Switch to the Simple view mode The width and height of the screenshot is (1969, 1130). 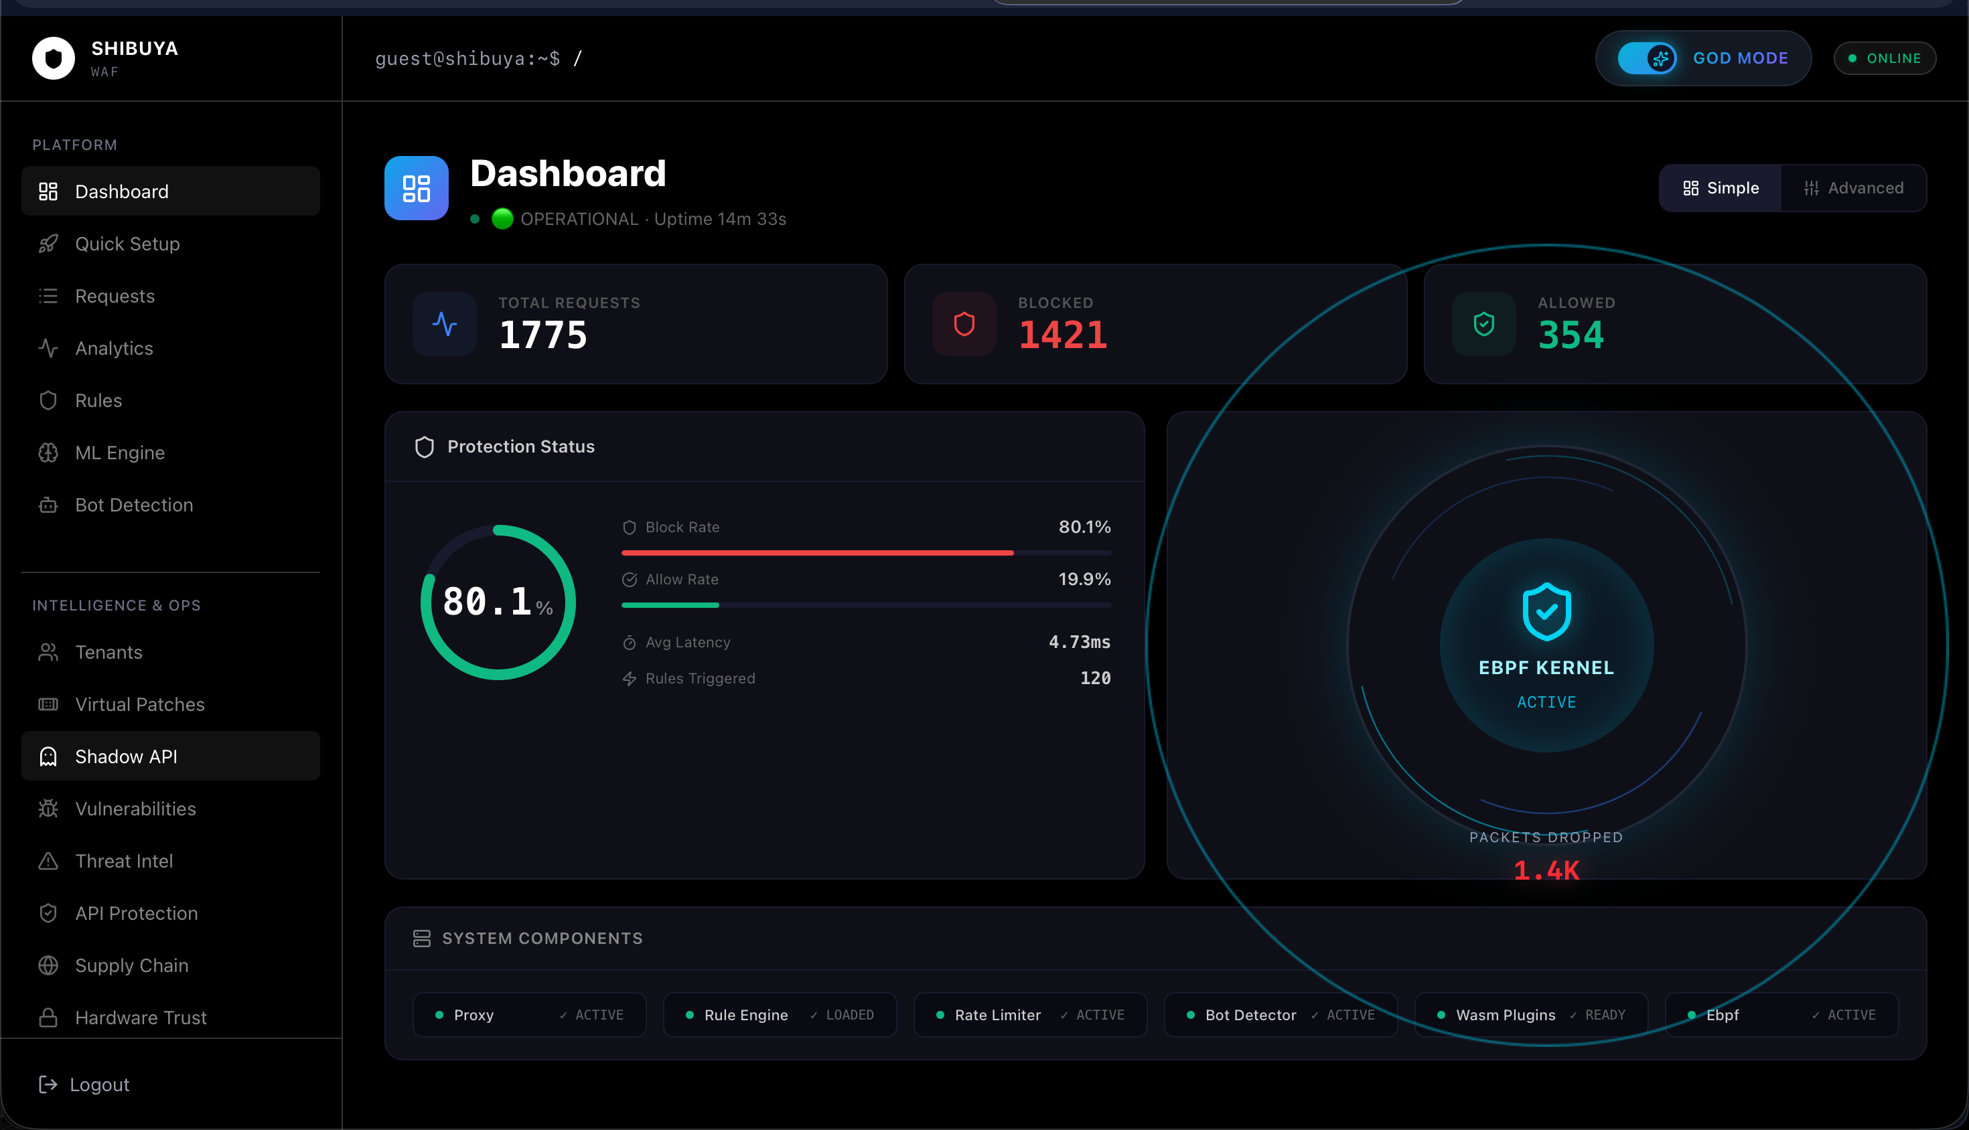tap(1721, 188)
